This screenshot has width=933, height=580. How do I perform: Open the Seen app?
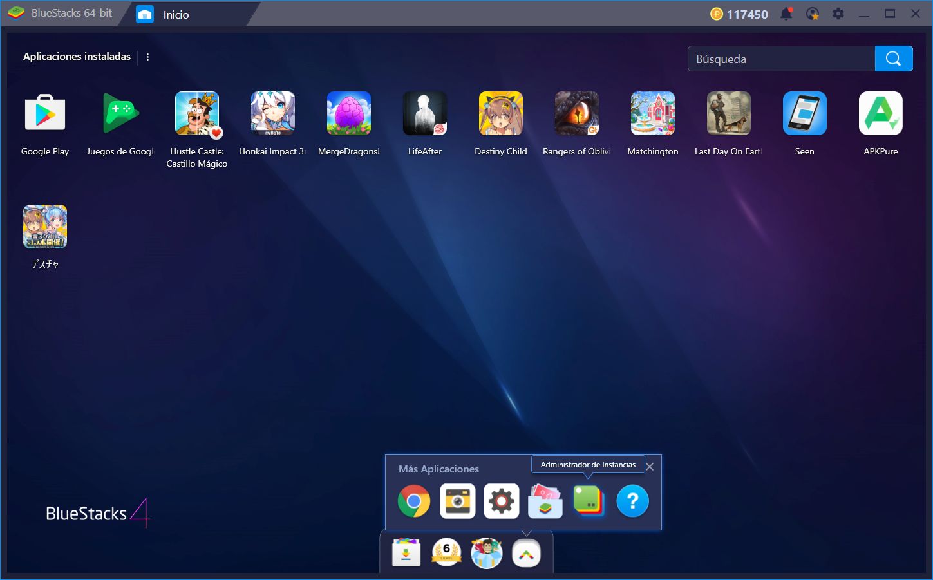[805, 114]
